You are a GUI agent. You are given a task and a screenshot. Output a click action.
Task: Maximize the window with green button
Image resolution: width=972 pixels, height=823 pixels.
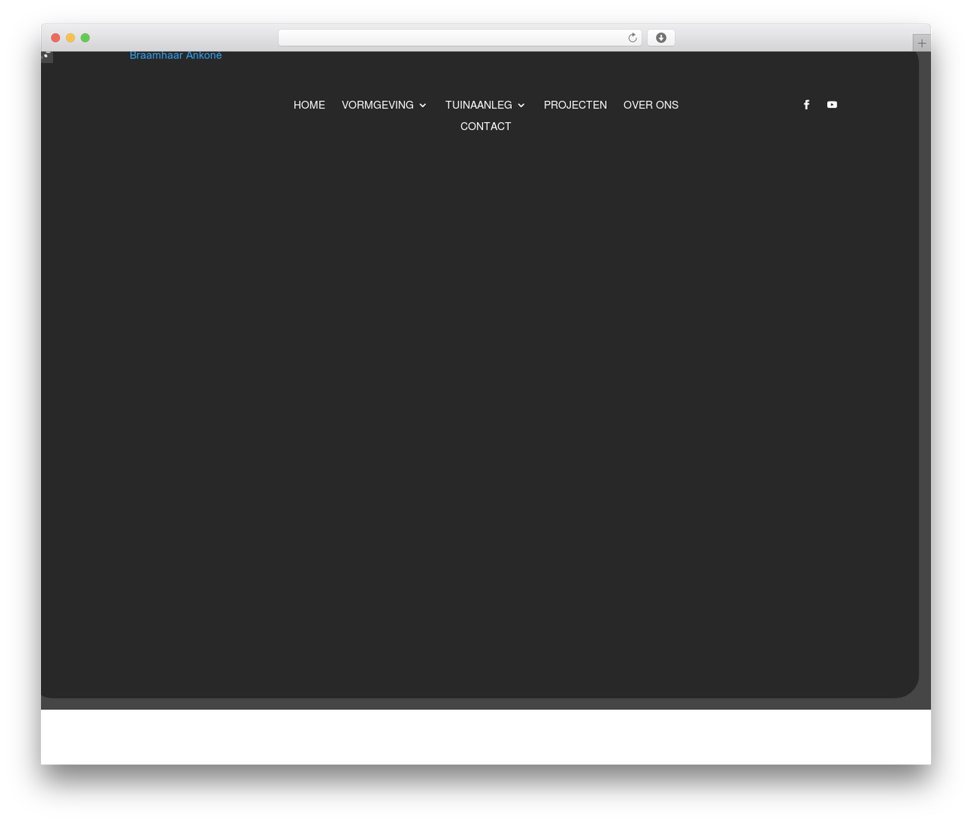85,38
